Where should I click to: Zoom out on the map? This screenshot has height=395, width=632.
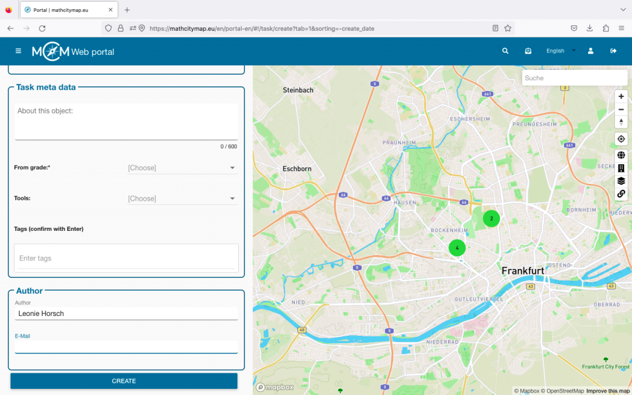click(x=621, y=109)
